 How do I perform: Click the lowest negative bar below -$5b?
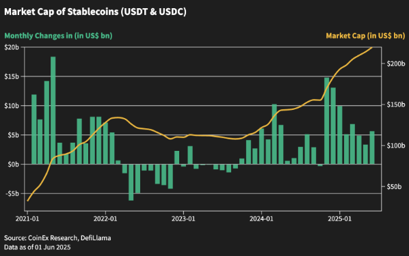[x=131, y=182]
